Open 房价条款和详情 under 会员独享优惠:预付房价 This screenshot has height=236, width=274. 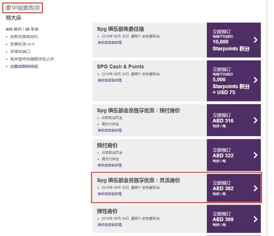pyautogui.click(x=110, y=130)
